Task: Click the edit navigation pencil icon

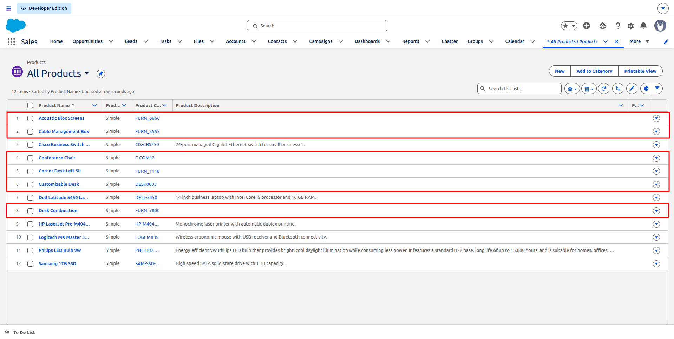Action: (666, 41)
